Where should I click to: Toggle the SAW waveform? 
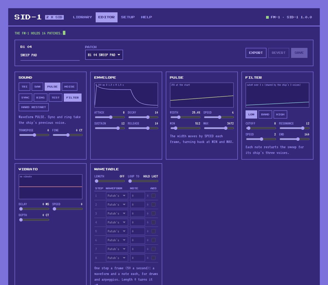(x=37, y=87)
